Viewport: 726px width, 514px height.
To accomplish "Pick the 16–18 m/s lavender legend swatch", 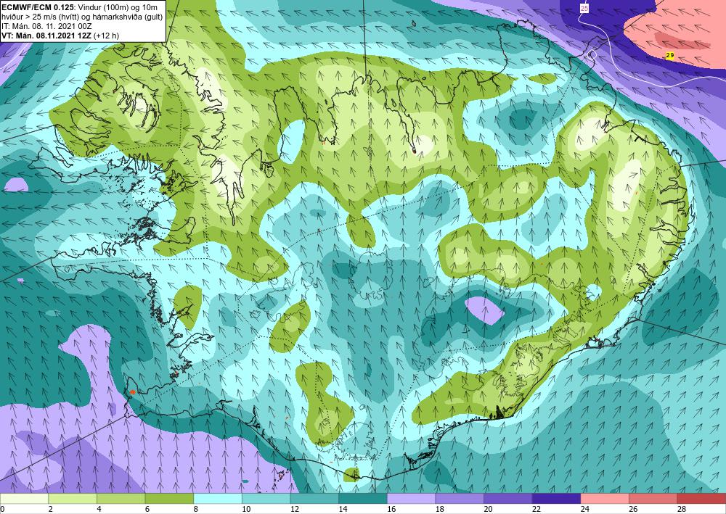I will coord(411,499).
